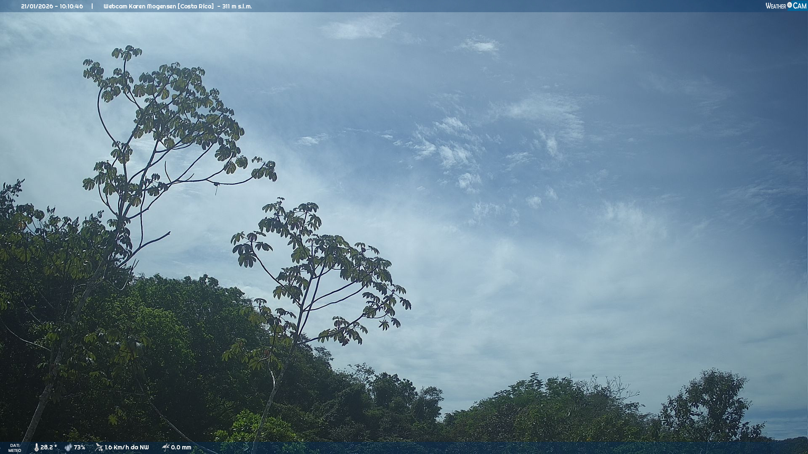808x454 pixels.
Task: Click the rain umbrella precipitation icon
Action: 165,447
